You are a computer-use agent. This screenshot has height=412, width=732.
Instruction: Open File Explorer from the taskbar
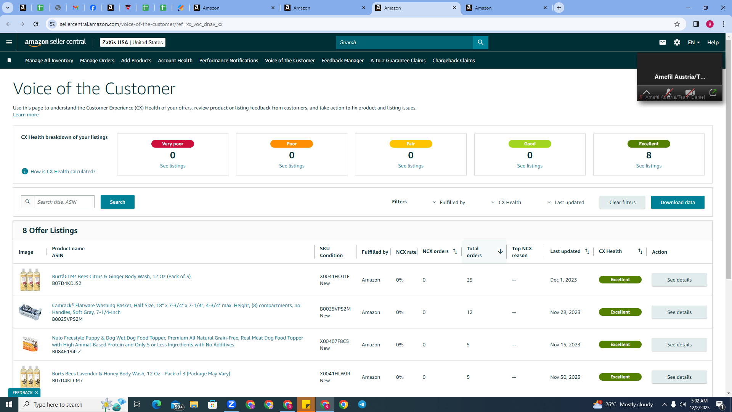point(194,404)
